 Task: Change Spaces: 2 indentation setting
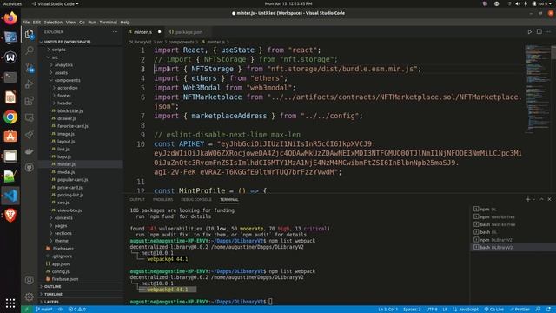[412, 310]
